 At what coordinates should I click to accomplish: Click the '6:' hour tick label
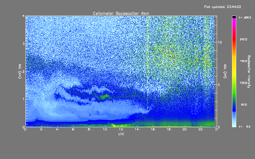(x=73, y=129)
